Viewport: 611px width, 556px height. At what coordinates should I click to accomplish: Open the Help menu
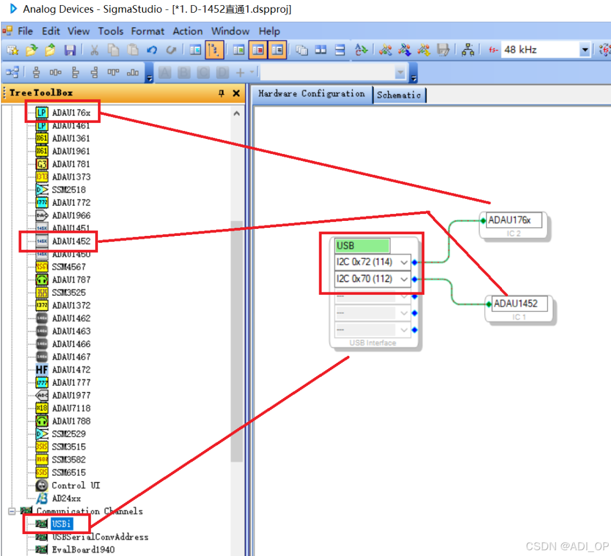269,31
